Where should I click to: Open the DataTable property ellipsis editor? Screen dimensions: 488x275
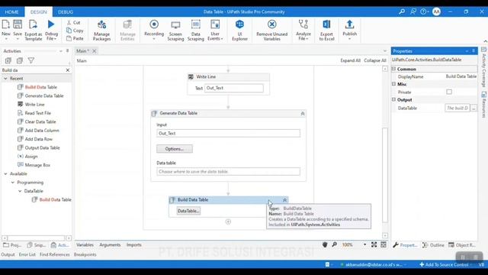pyautogui.click(x=474, y=108)
